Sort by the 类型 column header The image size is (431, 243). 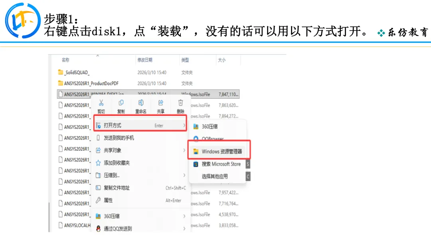pyautogui.click(x=185, y=60)
